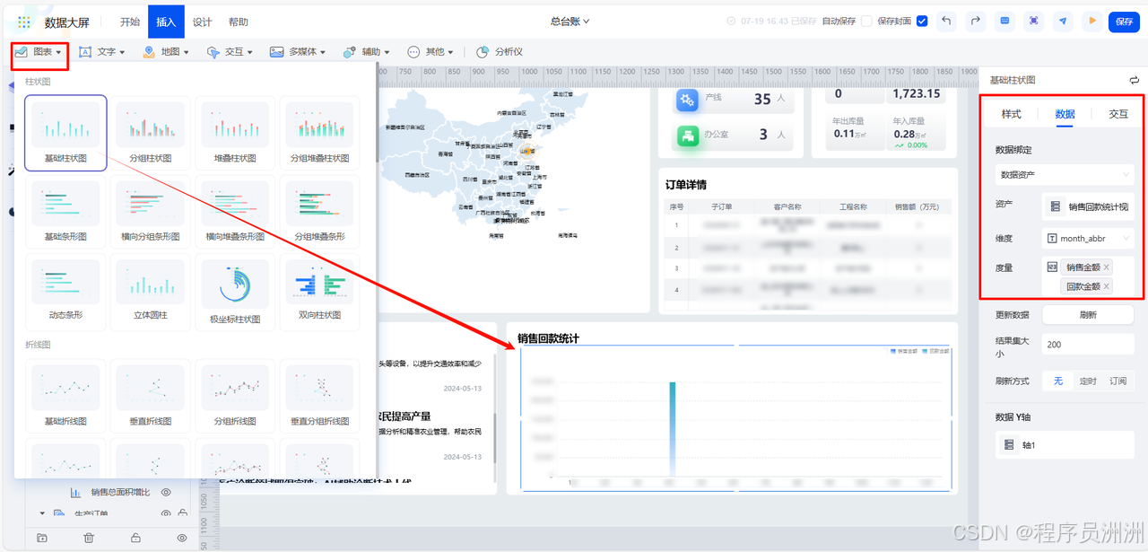Toggle visibility of 生产订单 layer
1148x552 pixels.
[165, 513]
